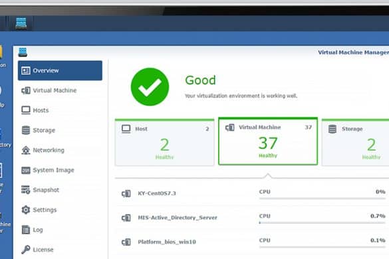Select the Virtual Machine summary card
This screenshot has height=259, width=389.
[x=268, y=141]
